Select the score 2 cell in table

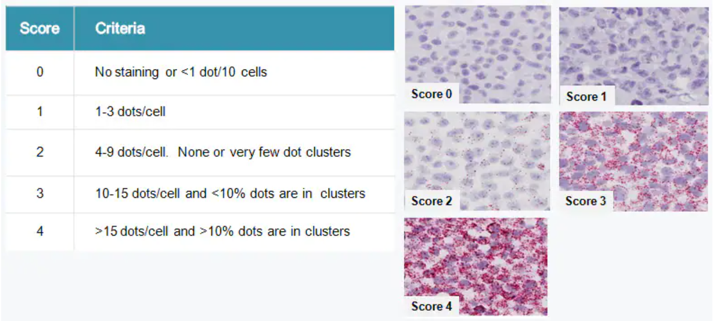tap(40, 152)
